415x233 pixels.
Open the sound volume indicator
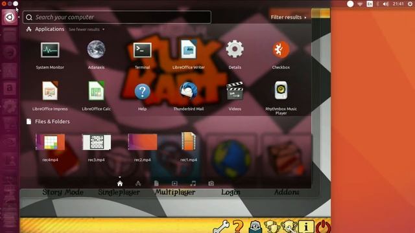pyautogui.click(x=386, y=4)
